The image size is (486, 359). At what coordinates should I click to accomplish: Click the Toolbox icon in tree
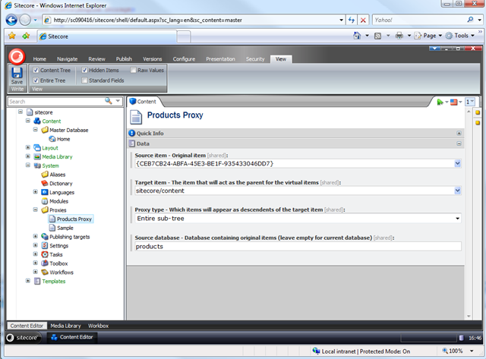45,263
